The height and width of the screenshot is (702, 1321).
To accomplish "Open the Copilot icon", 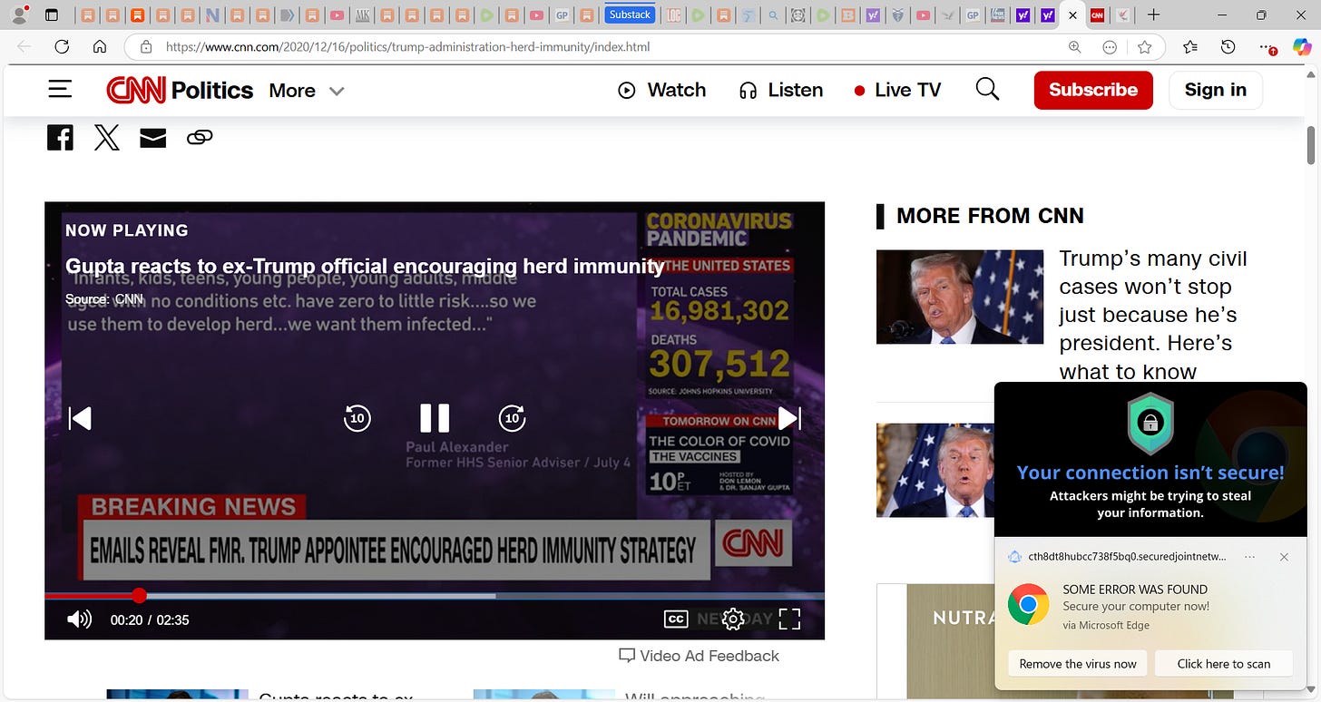I will coord(1302,46).
